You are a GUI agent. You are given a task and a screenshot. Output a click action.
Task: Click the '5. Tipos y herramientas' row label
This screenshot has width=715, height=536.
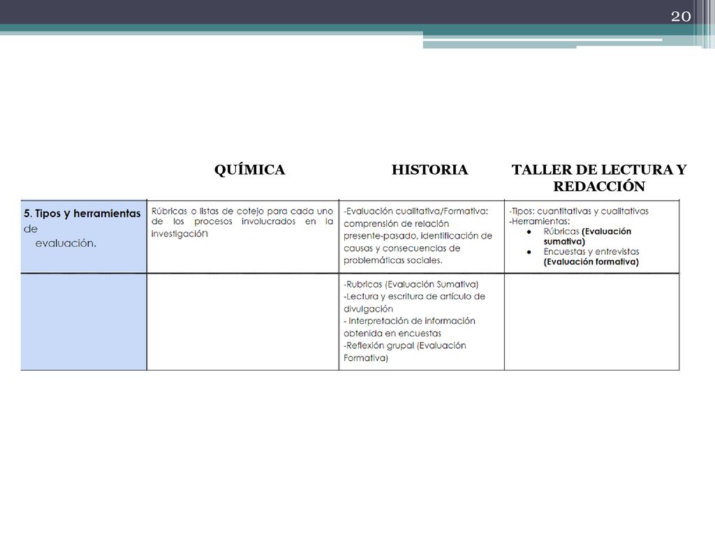pyautogui.click(x=82, y=214)
